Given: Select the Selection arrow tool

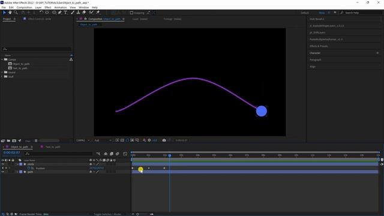Looking at the screenshot, I should tap(4, 12).
